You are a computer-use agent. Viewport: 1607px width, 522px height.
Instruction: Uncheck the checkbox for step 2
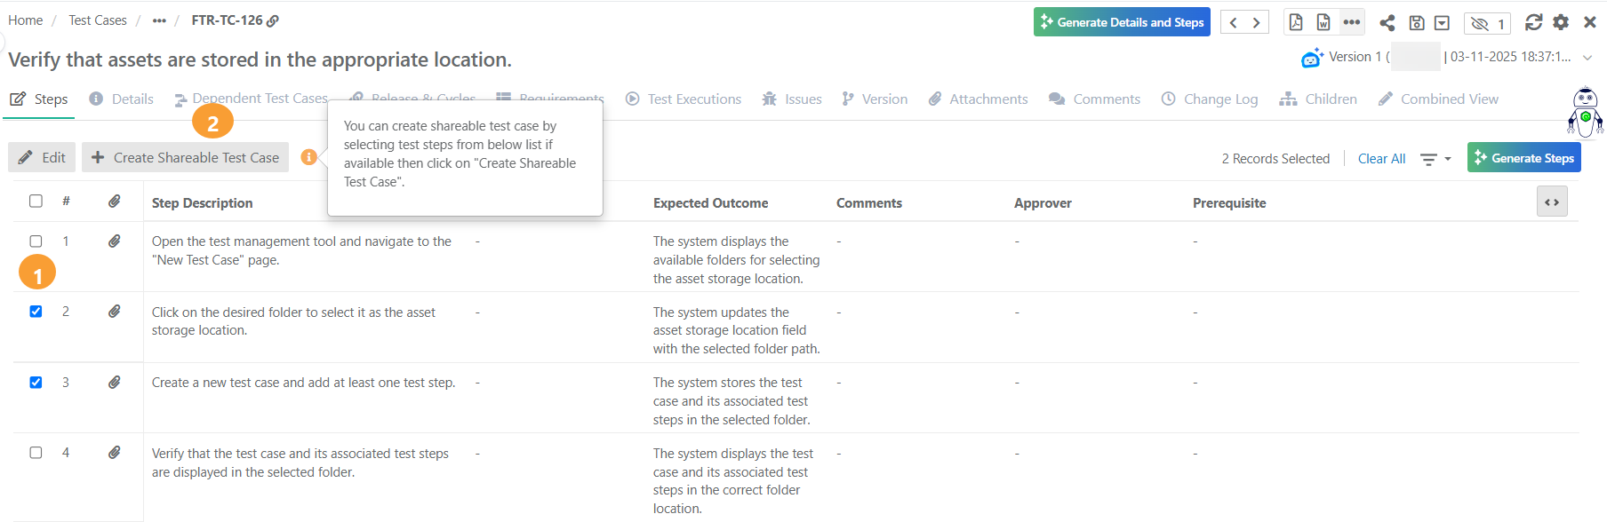click(x=36, y=311)
